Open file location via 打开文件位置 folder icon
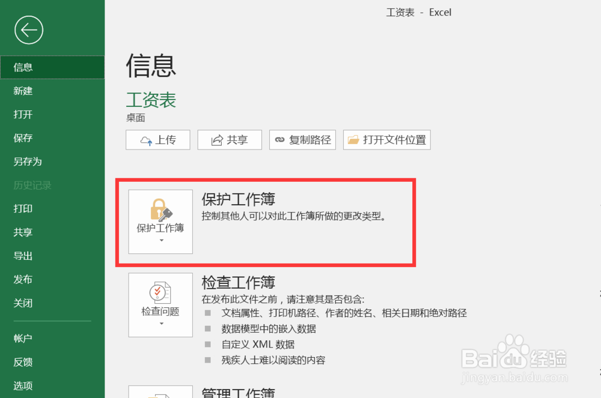Screen dimensions: 601x398 (x=386, y=140)
